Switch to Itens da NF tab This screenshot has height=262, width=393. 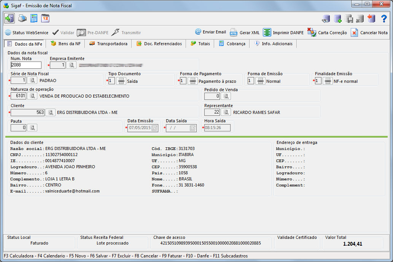pyautogui.click(x=65, y=44)
